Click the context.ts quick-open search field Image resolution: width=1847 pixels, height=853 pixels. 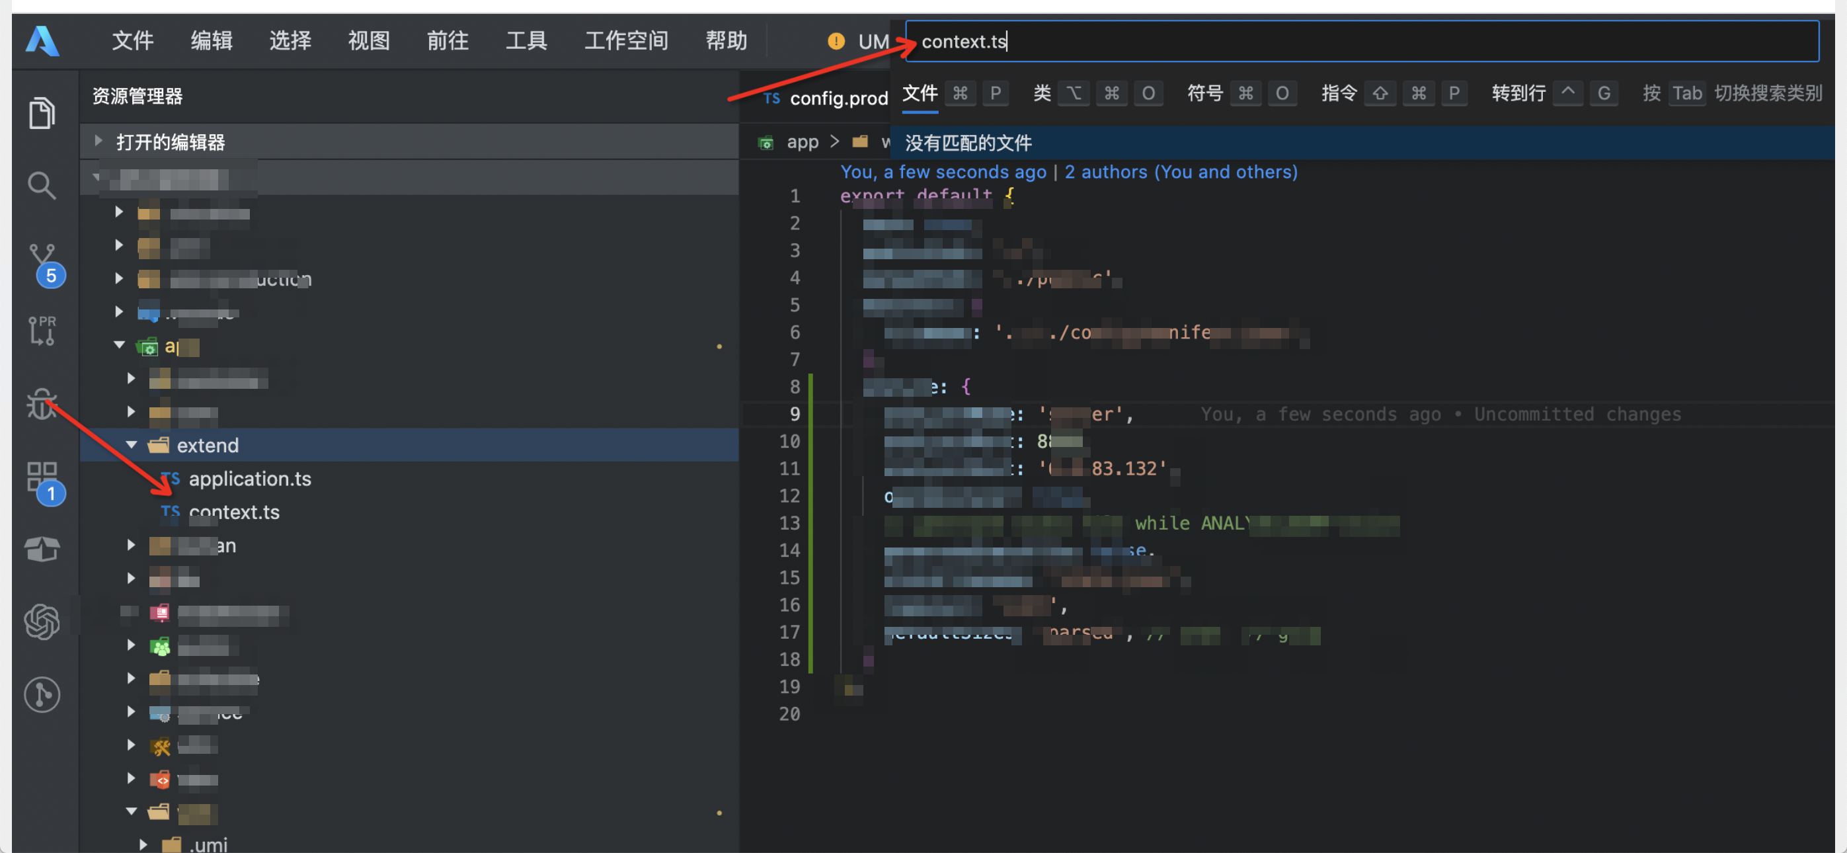(x=1362, y=42)
